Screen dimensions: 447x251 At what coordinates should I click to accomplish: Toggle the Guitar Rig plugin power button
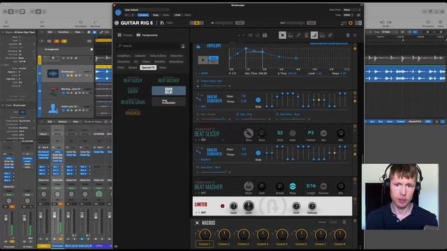118,13
